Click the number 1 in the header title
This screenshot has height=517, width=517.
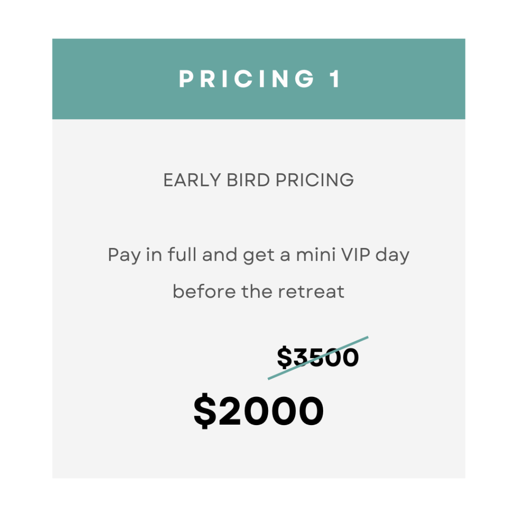[335, 79]
